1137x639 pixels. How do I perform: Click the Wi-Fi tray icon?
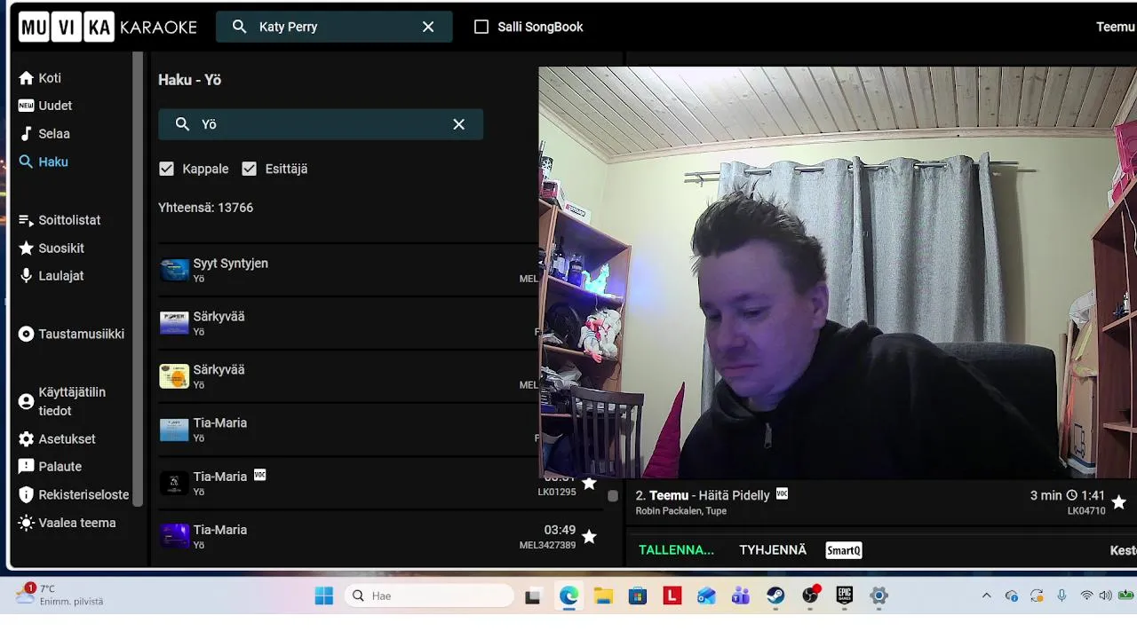(1086, 596)
